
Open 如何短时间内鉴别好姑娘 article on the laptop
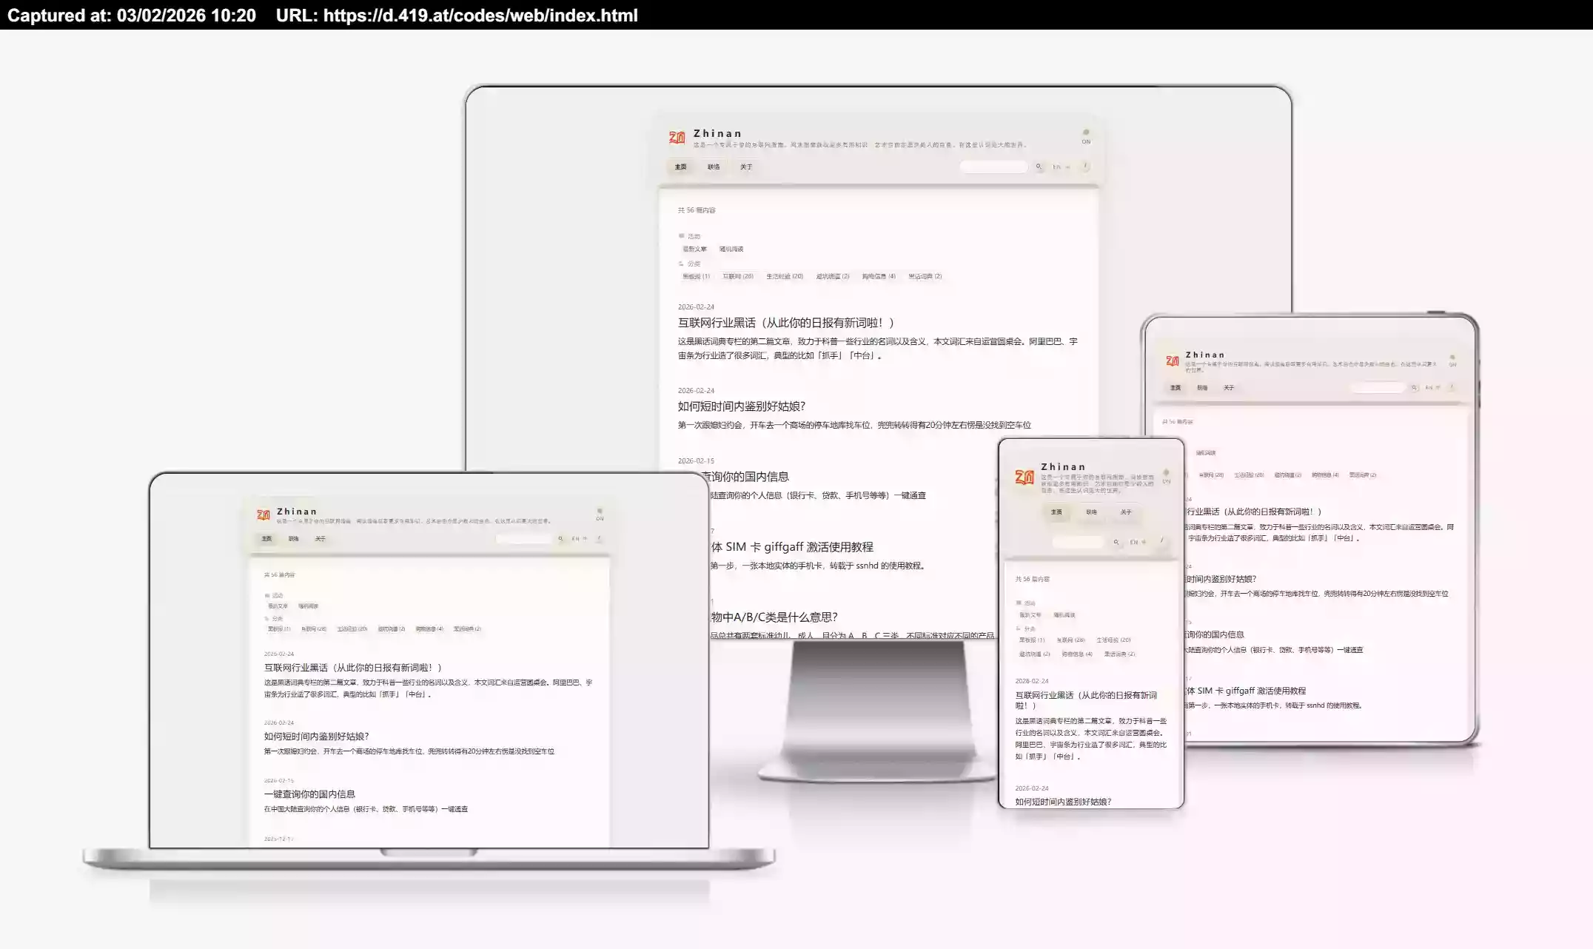tap(316, 737)
